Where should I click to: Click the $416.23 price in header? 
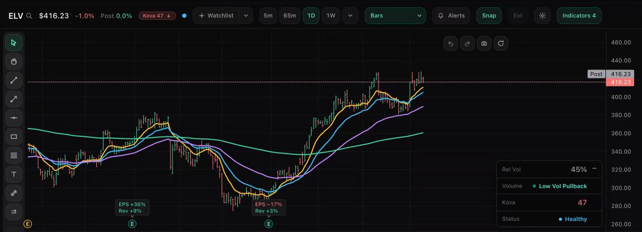pyautogui.click(x=54, y=16)
